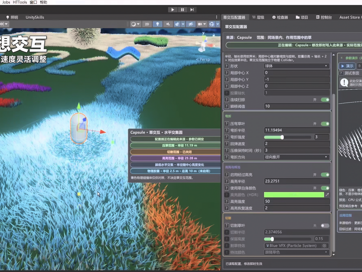Click help icon beside 测试表面
Viewport: 362px width, 272px height.
[x=341, y=73]
